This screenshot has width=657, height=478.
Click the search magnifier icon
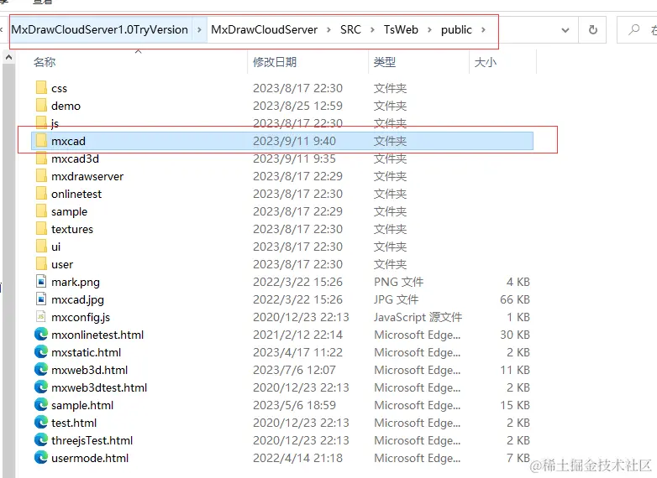(x=634, y=29)
